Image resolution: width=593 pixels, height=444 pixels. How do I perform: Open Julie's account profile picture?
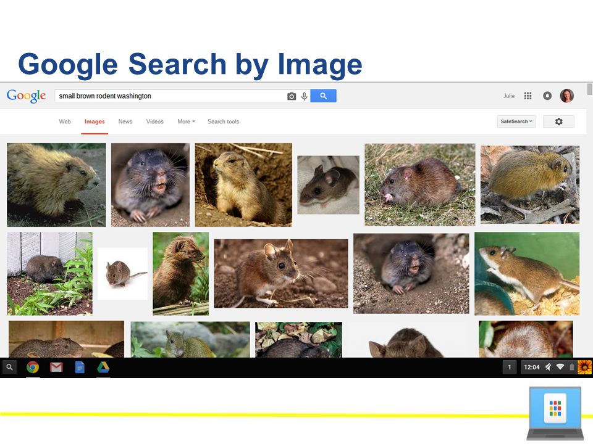(567, 96)
